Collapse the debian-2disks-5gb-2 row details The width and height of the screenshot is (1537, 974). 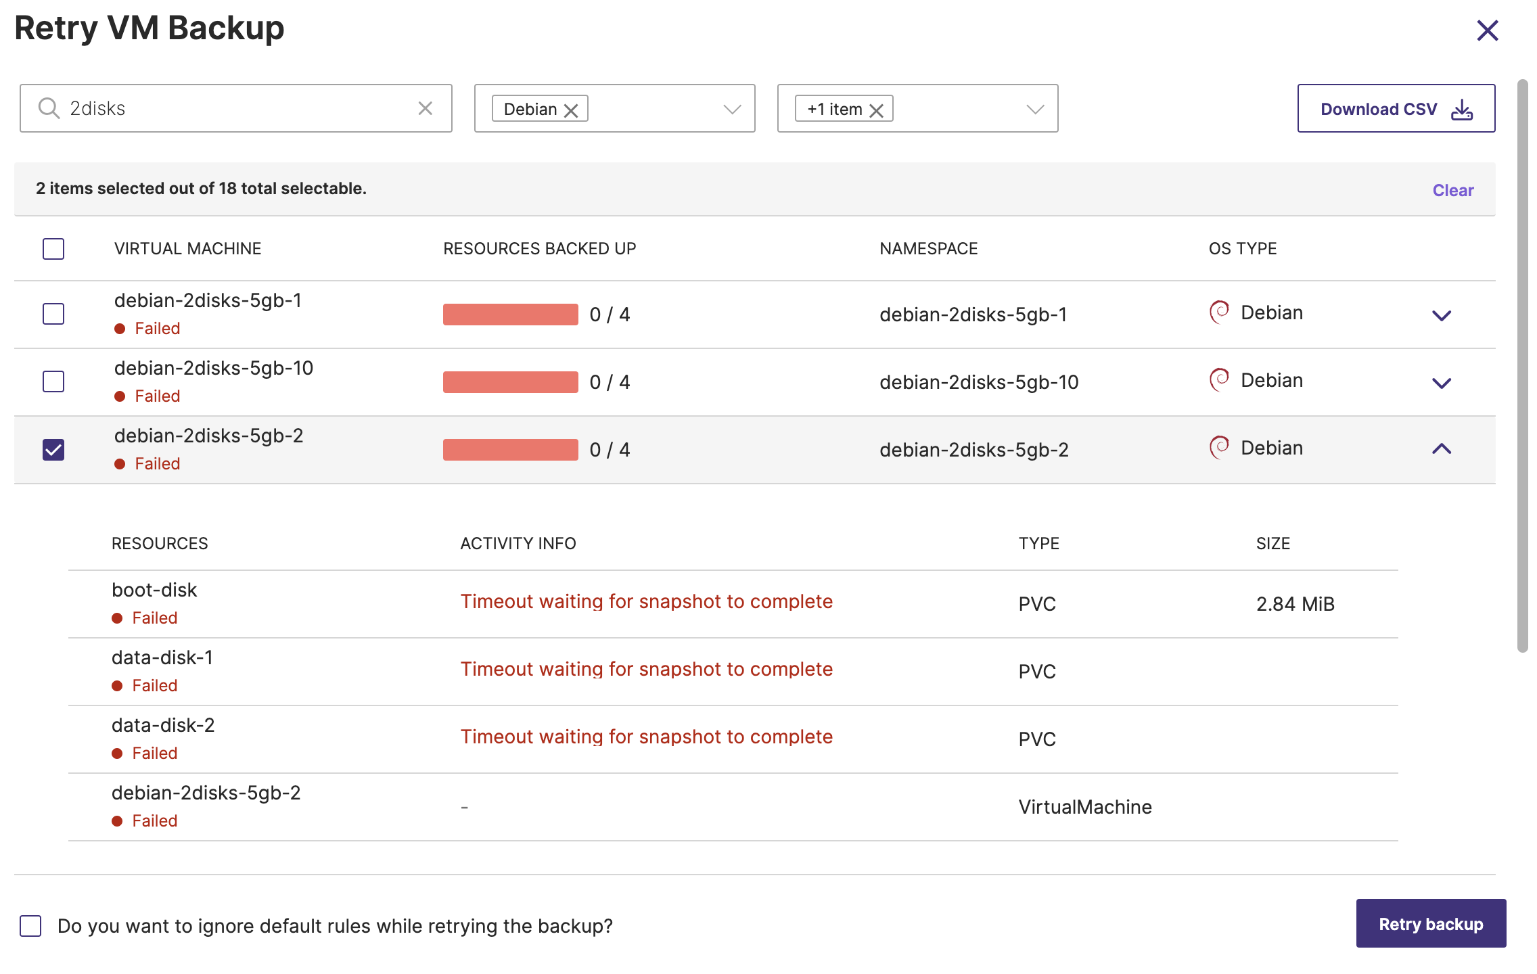click(1442, 449)
